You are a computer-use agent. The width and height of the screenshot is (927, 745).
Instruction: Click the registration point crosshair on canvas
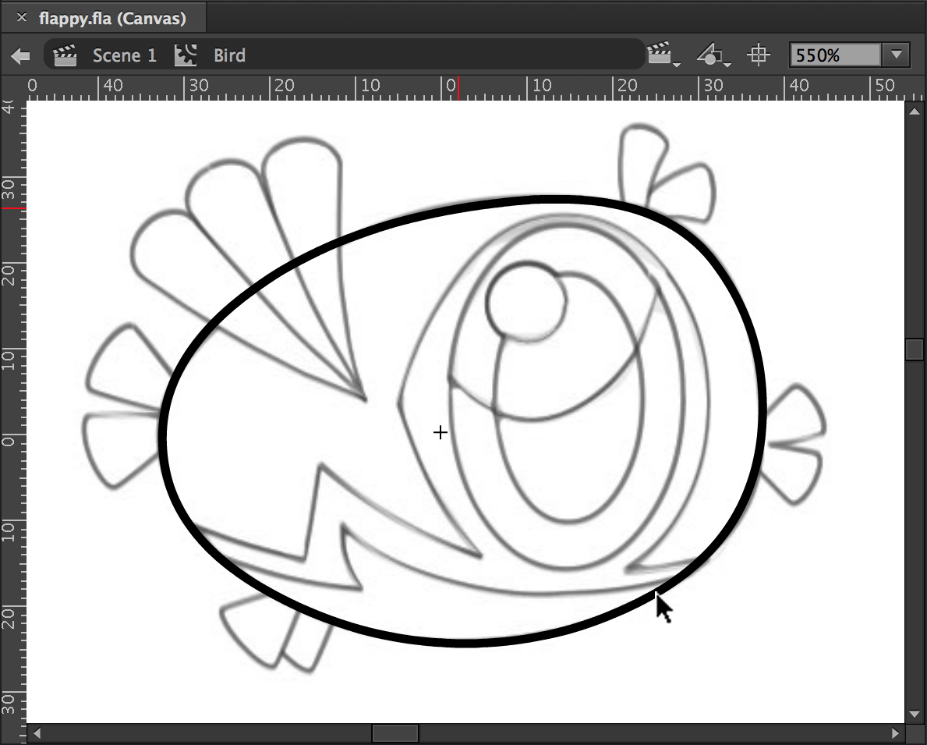pos(441,432)
